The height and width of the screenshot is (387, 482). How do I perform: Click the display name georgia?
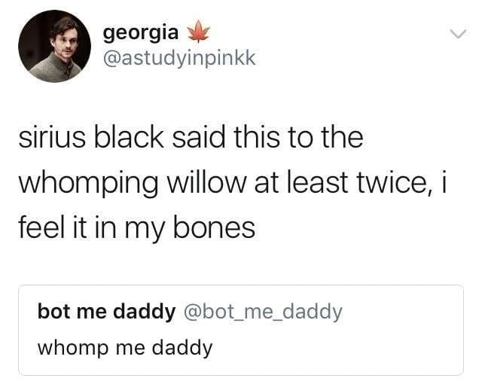141,32
